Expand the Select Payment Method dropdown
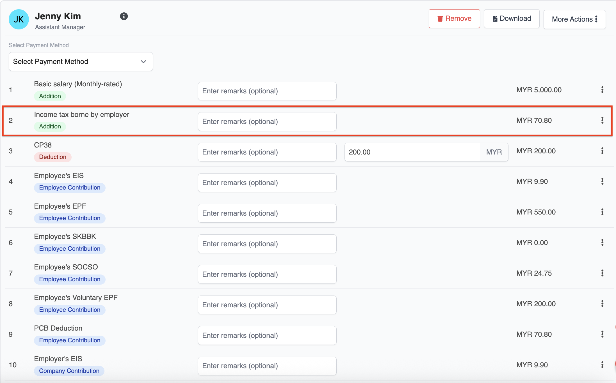Screen dimensions: 616x383 [x=81, y=62]
